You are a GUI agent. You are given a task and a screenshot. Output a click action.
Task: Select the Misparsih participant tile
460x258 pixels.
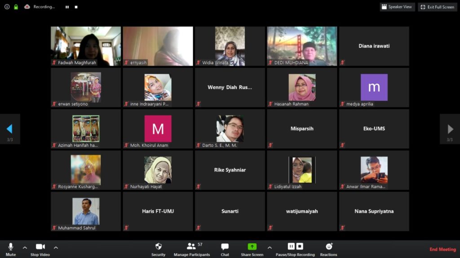point(302,129)
